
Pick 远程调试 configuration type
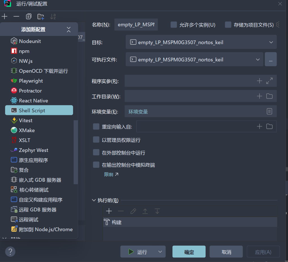point(39,220)
